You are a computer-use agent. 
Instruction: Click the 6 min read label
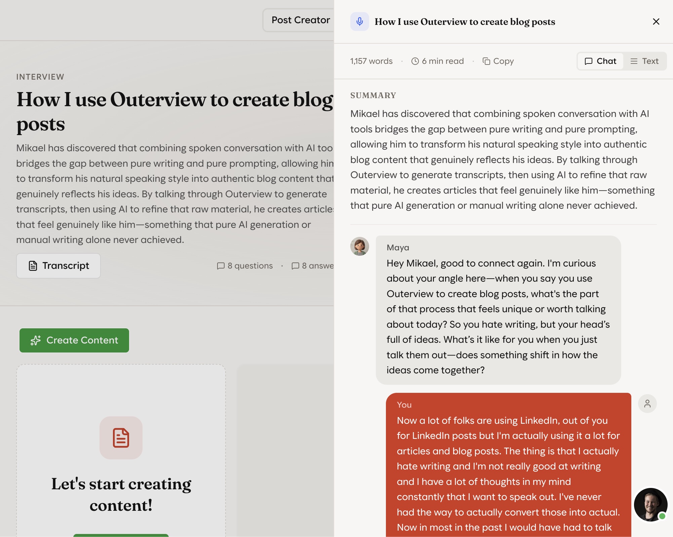[438, 61]
